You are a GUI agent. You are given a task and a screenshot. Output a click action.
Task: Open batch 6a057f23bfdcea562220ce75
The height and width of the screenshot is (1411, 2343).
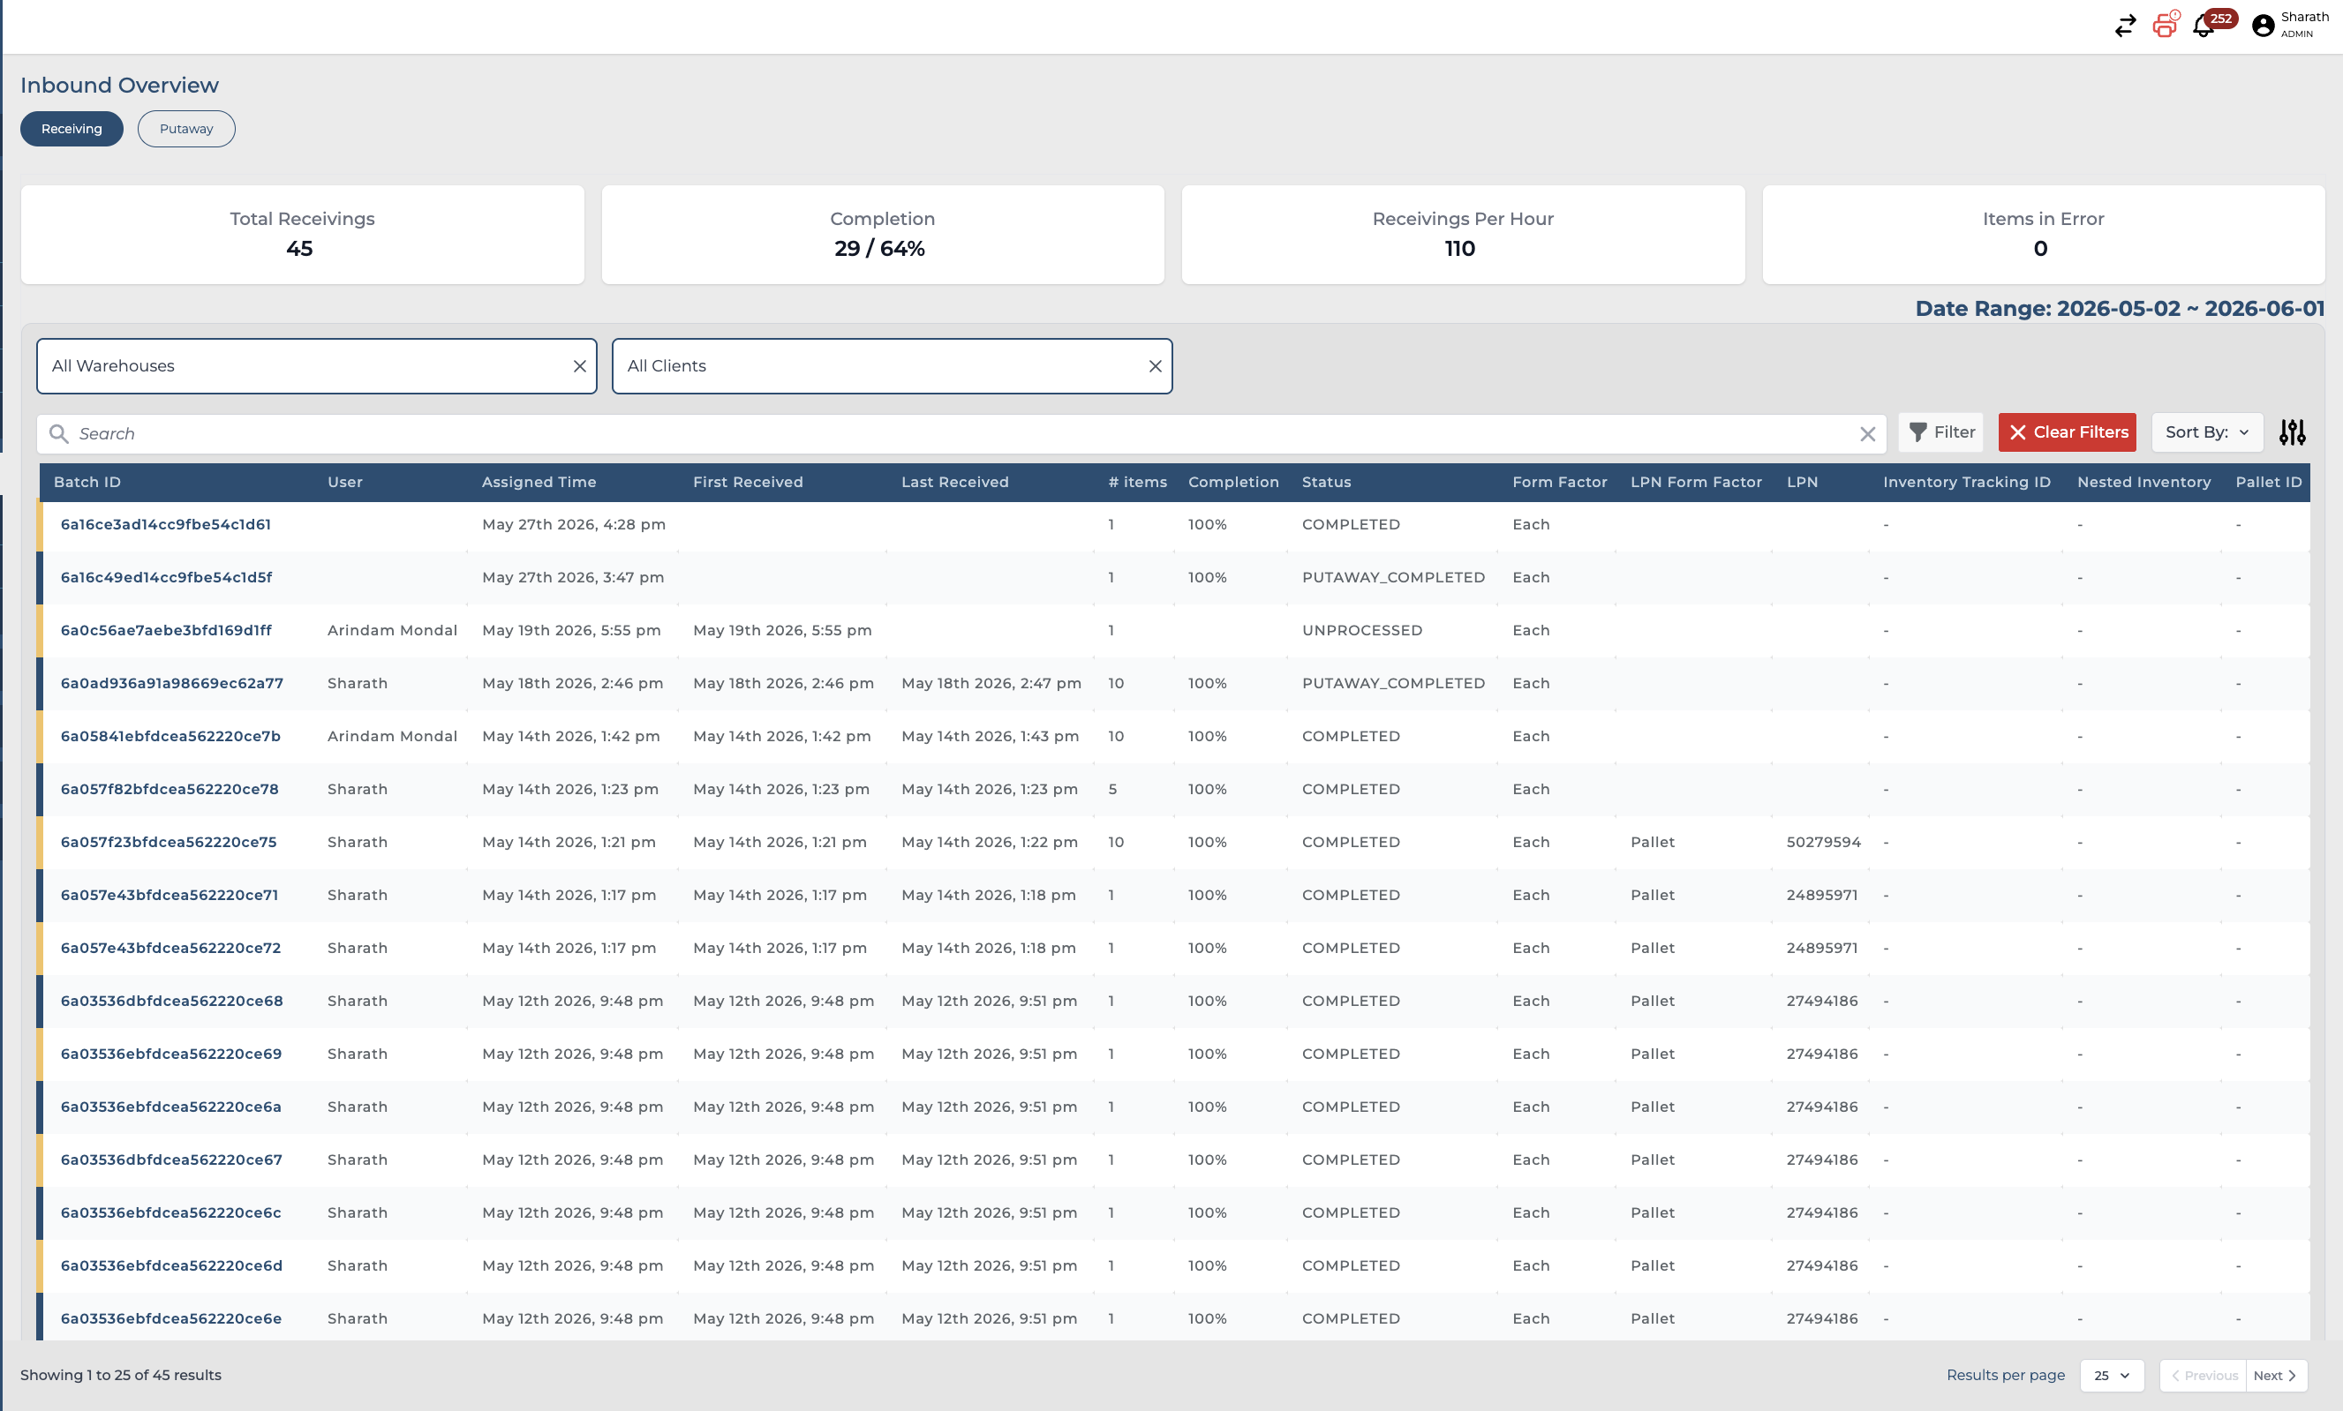(x=169, y=842)
